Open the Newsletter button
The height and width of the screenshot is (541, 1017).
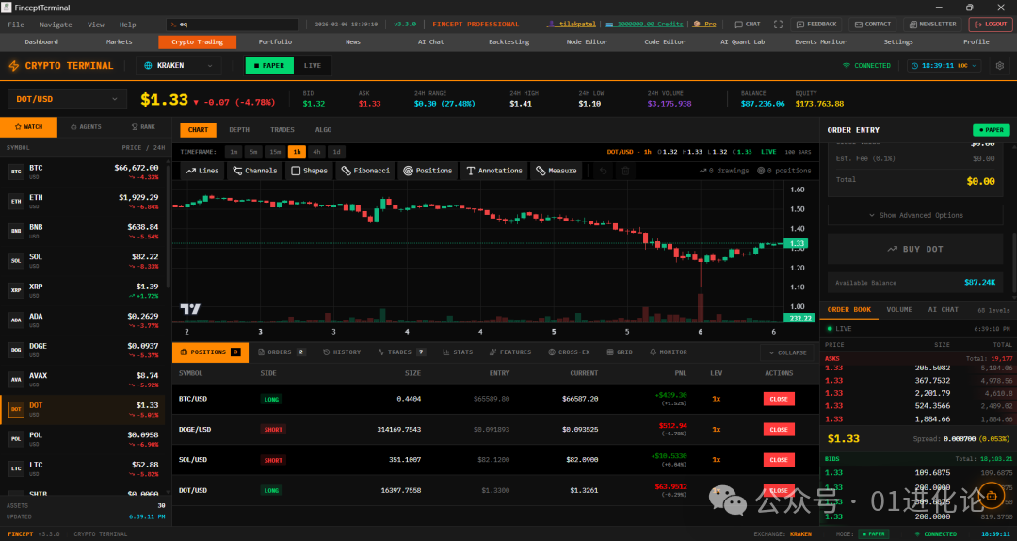click(x=932, y=24)
